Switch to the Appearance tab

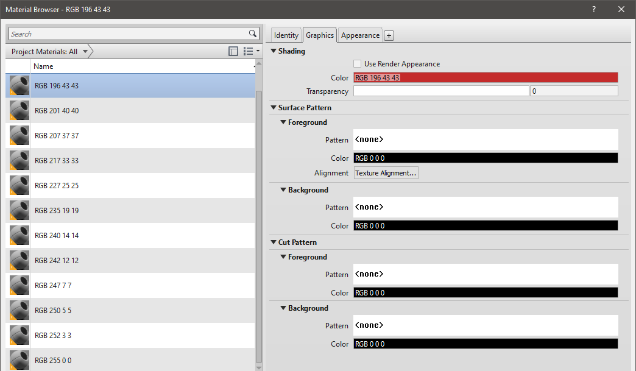(x=360, y=35)
